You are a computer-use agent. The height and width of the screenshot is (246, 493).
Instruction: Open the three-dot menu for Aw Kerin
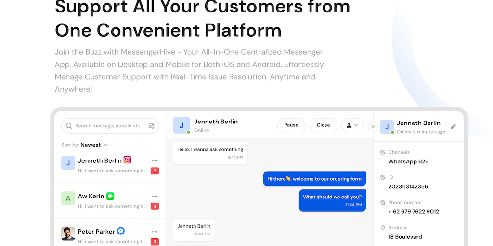pos(155,197)
